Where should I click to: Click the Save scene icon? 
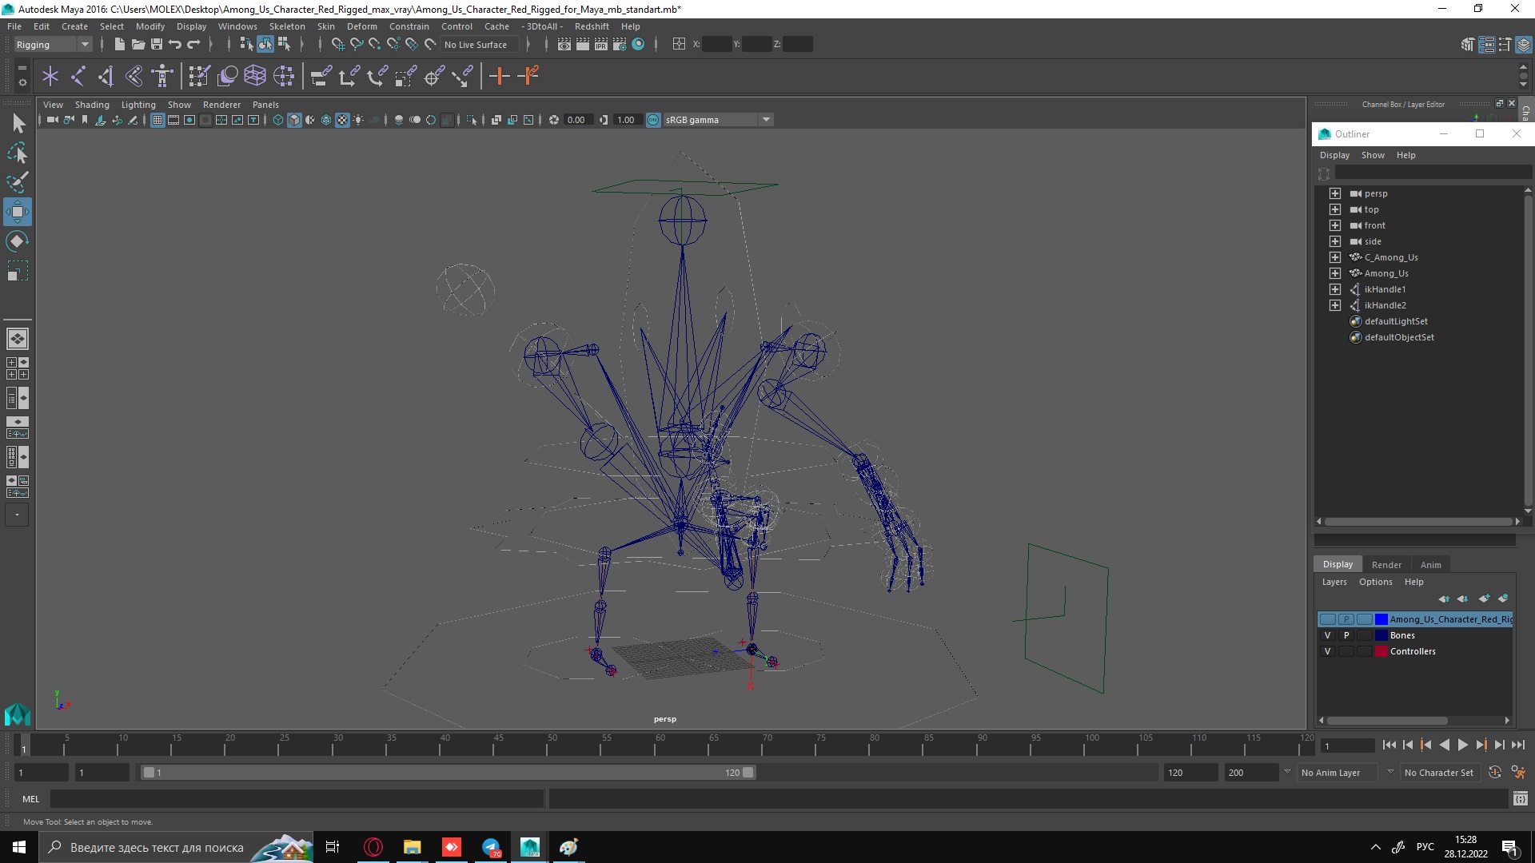pos(157,45)
